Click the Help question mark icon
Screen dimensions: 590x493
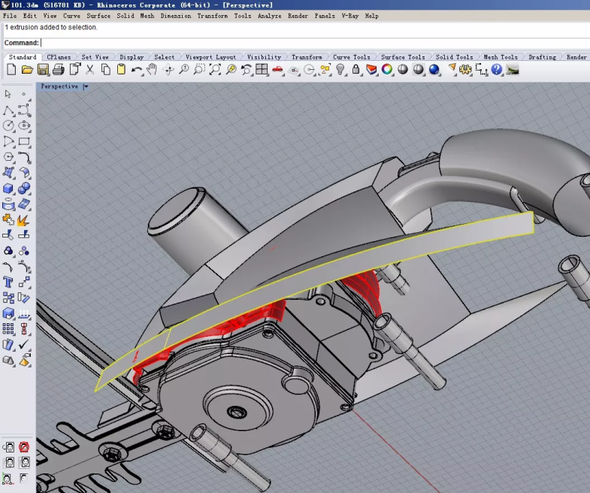coord(496,70)
